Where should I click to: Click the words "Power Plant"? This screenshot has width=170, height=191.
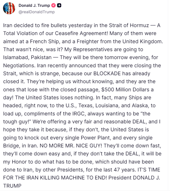pyautogui.click(x=95, y=138)
